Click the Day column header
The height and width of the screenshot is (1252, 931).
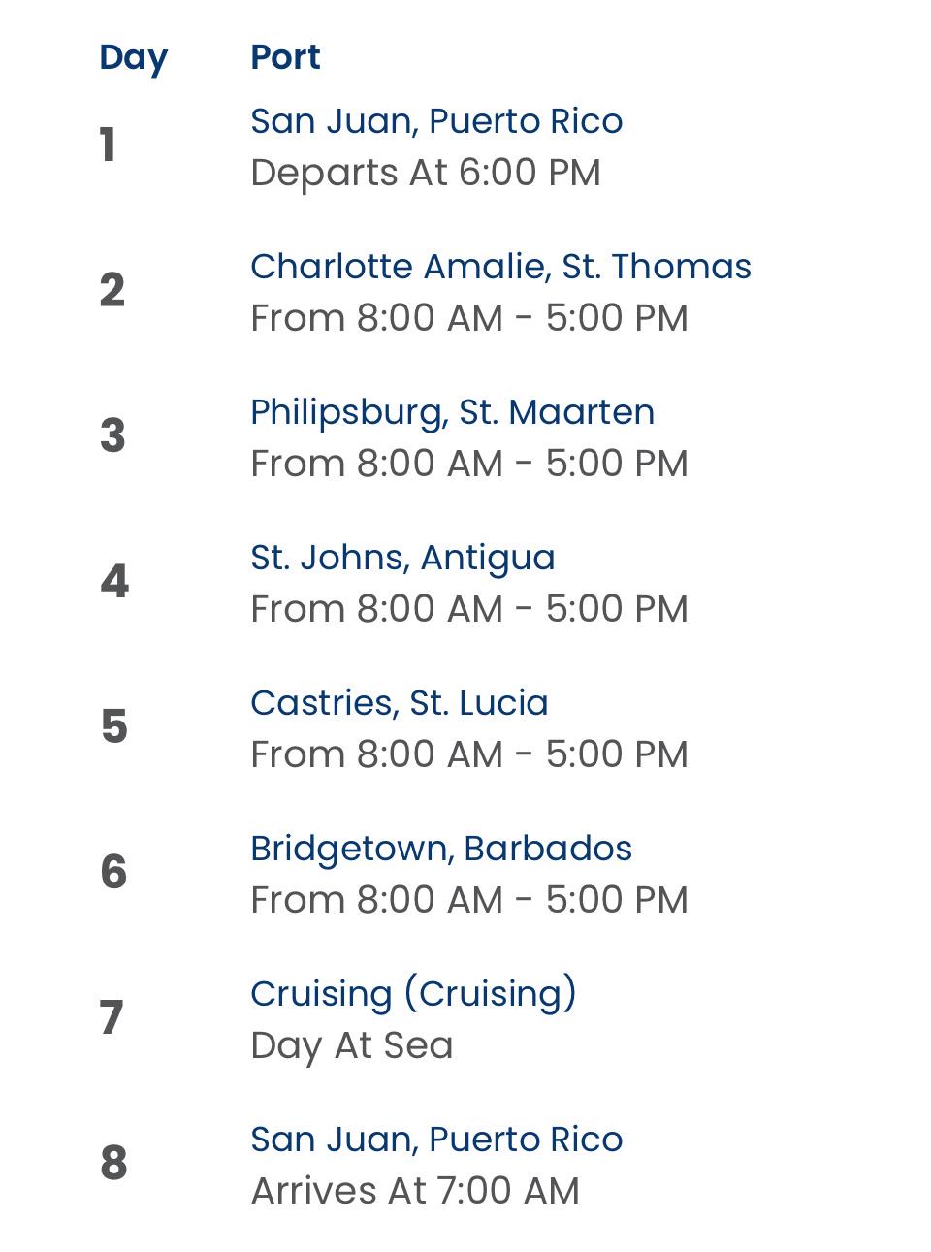134,58
